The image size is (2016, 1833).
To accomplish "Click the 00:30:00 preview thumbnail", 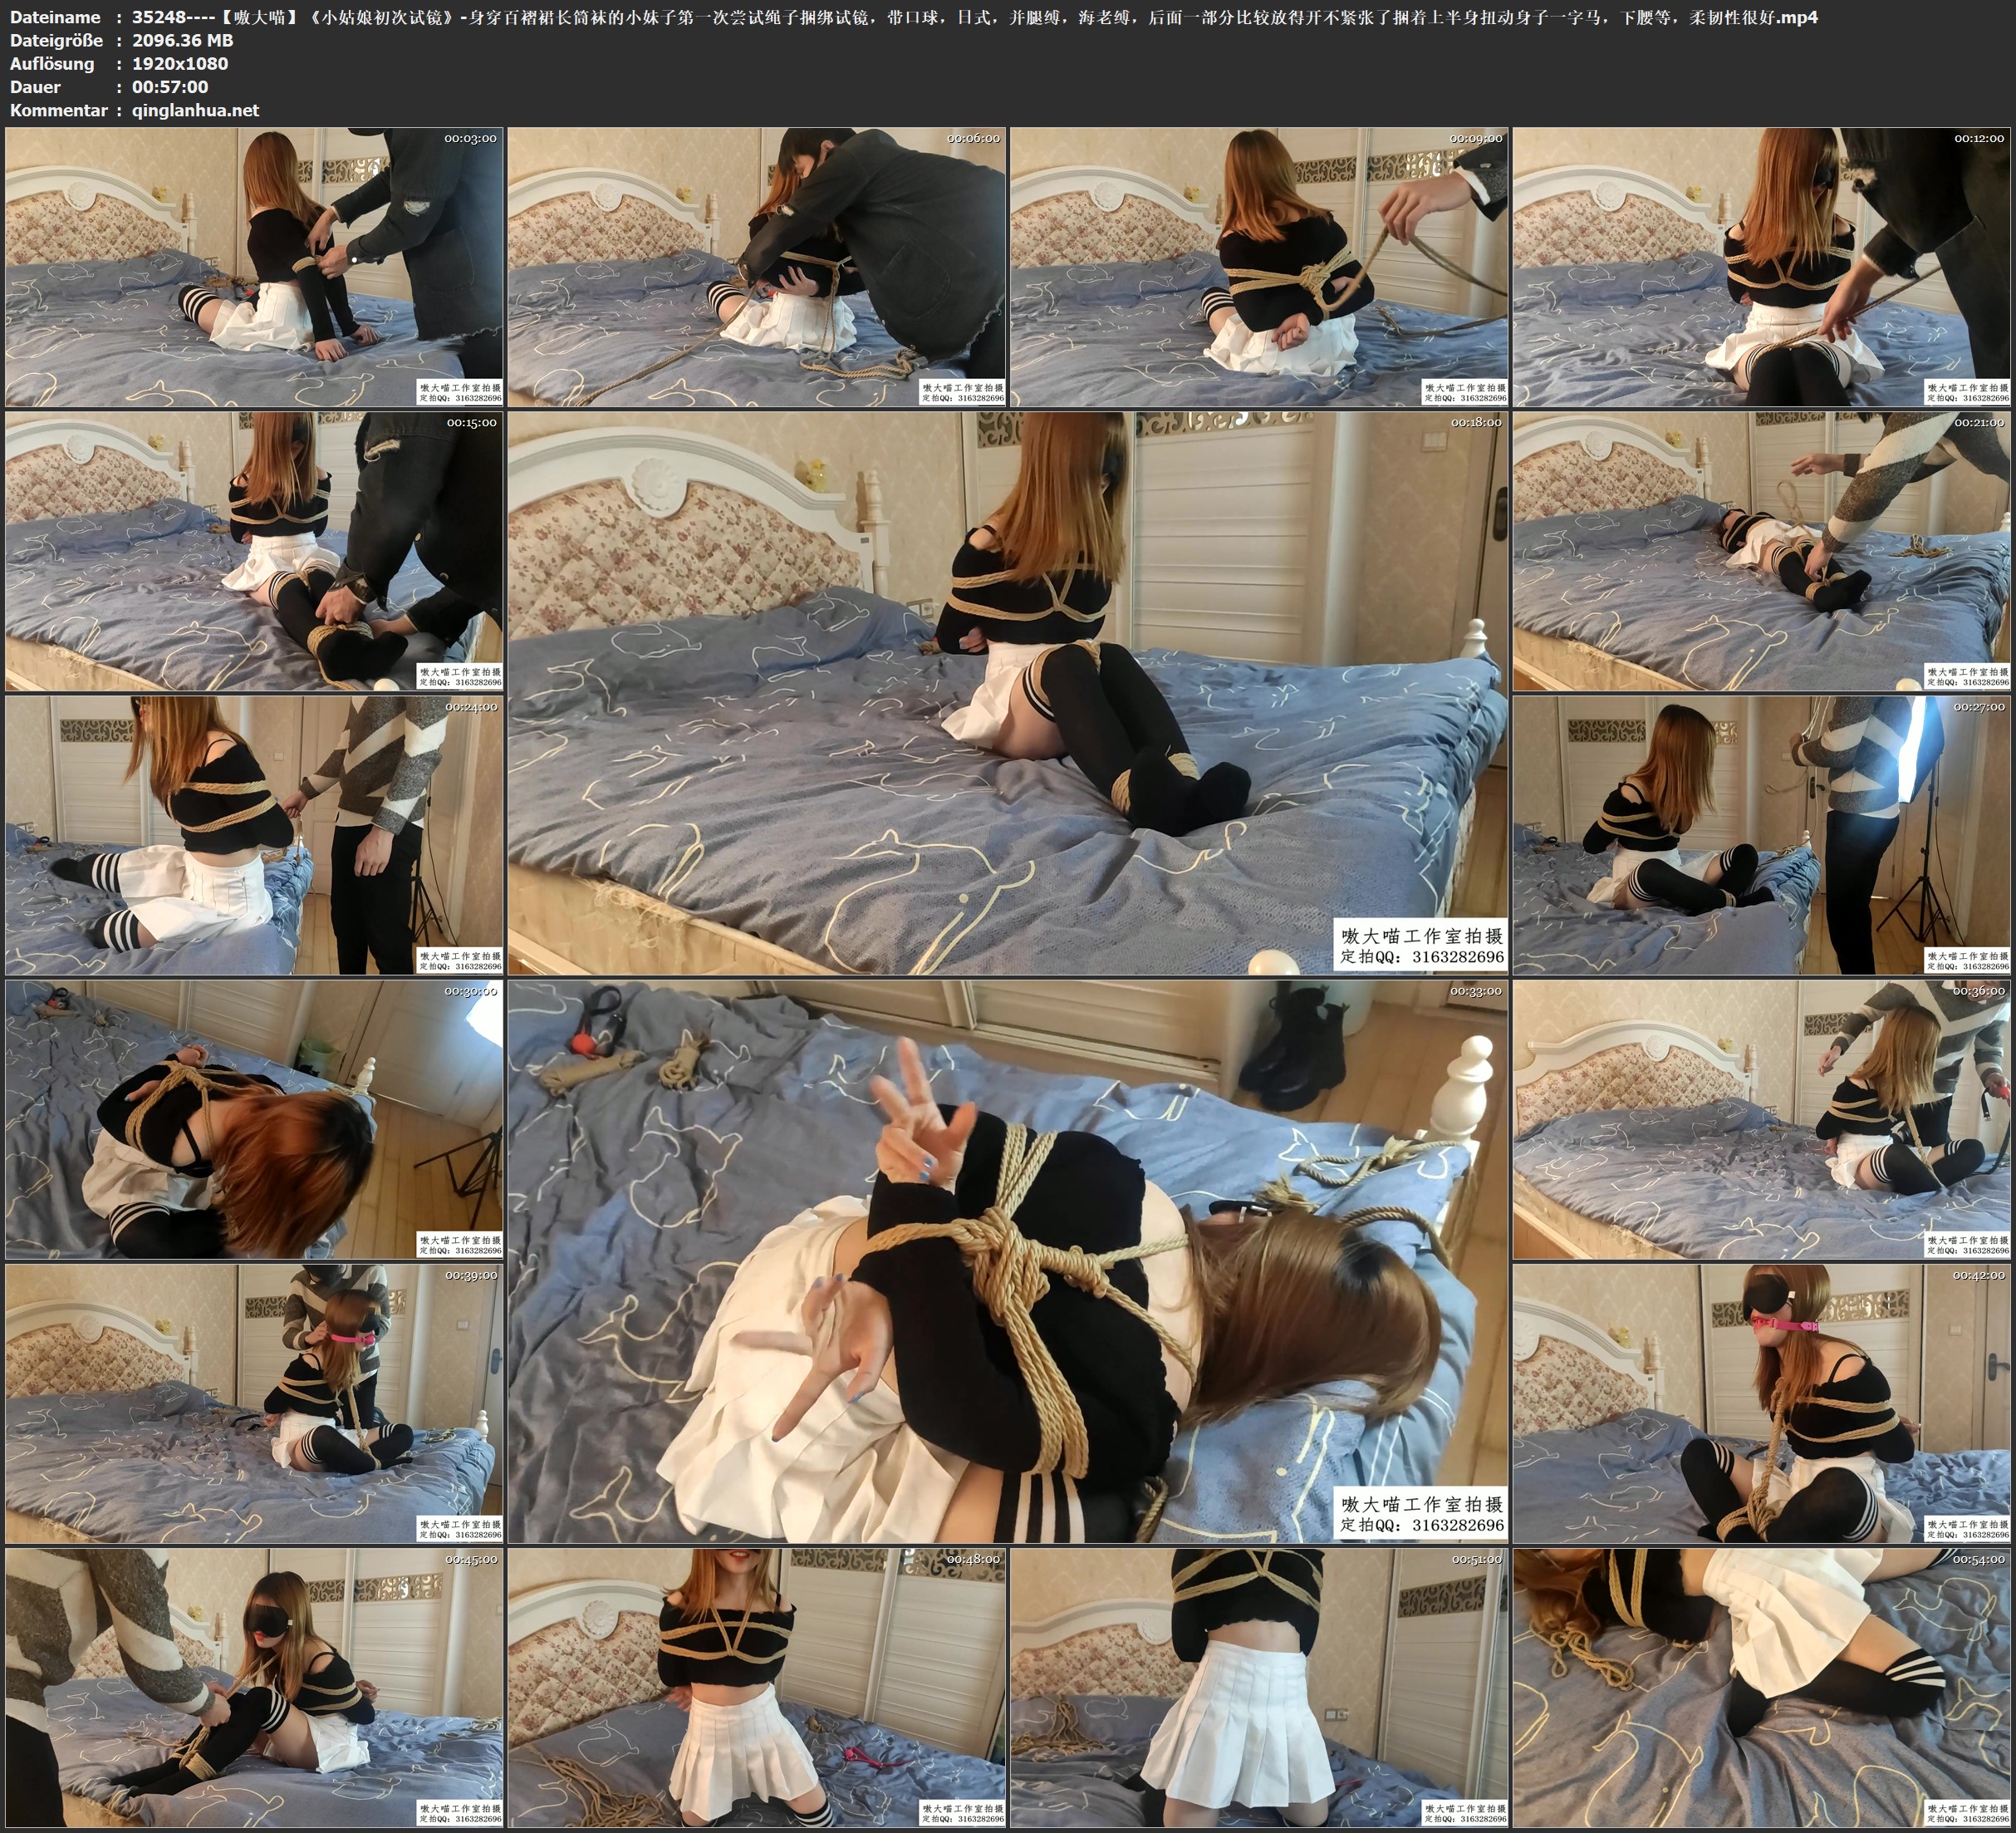I will [x=254, y=1118].
